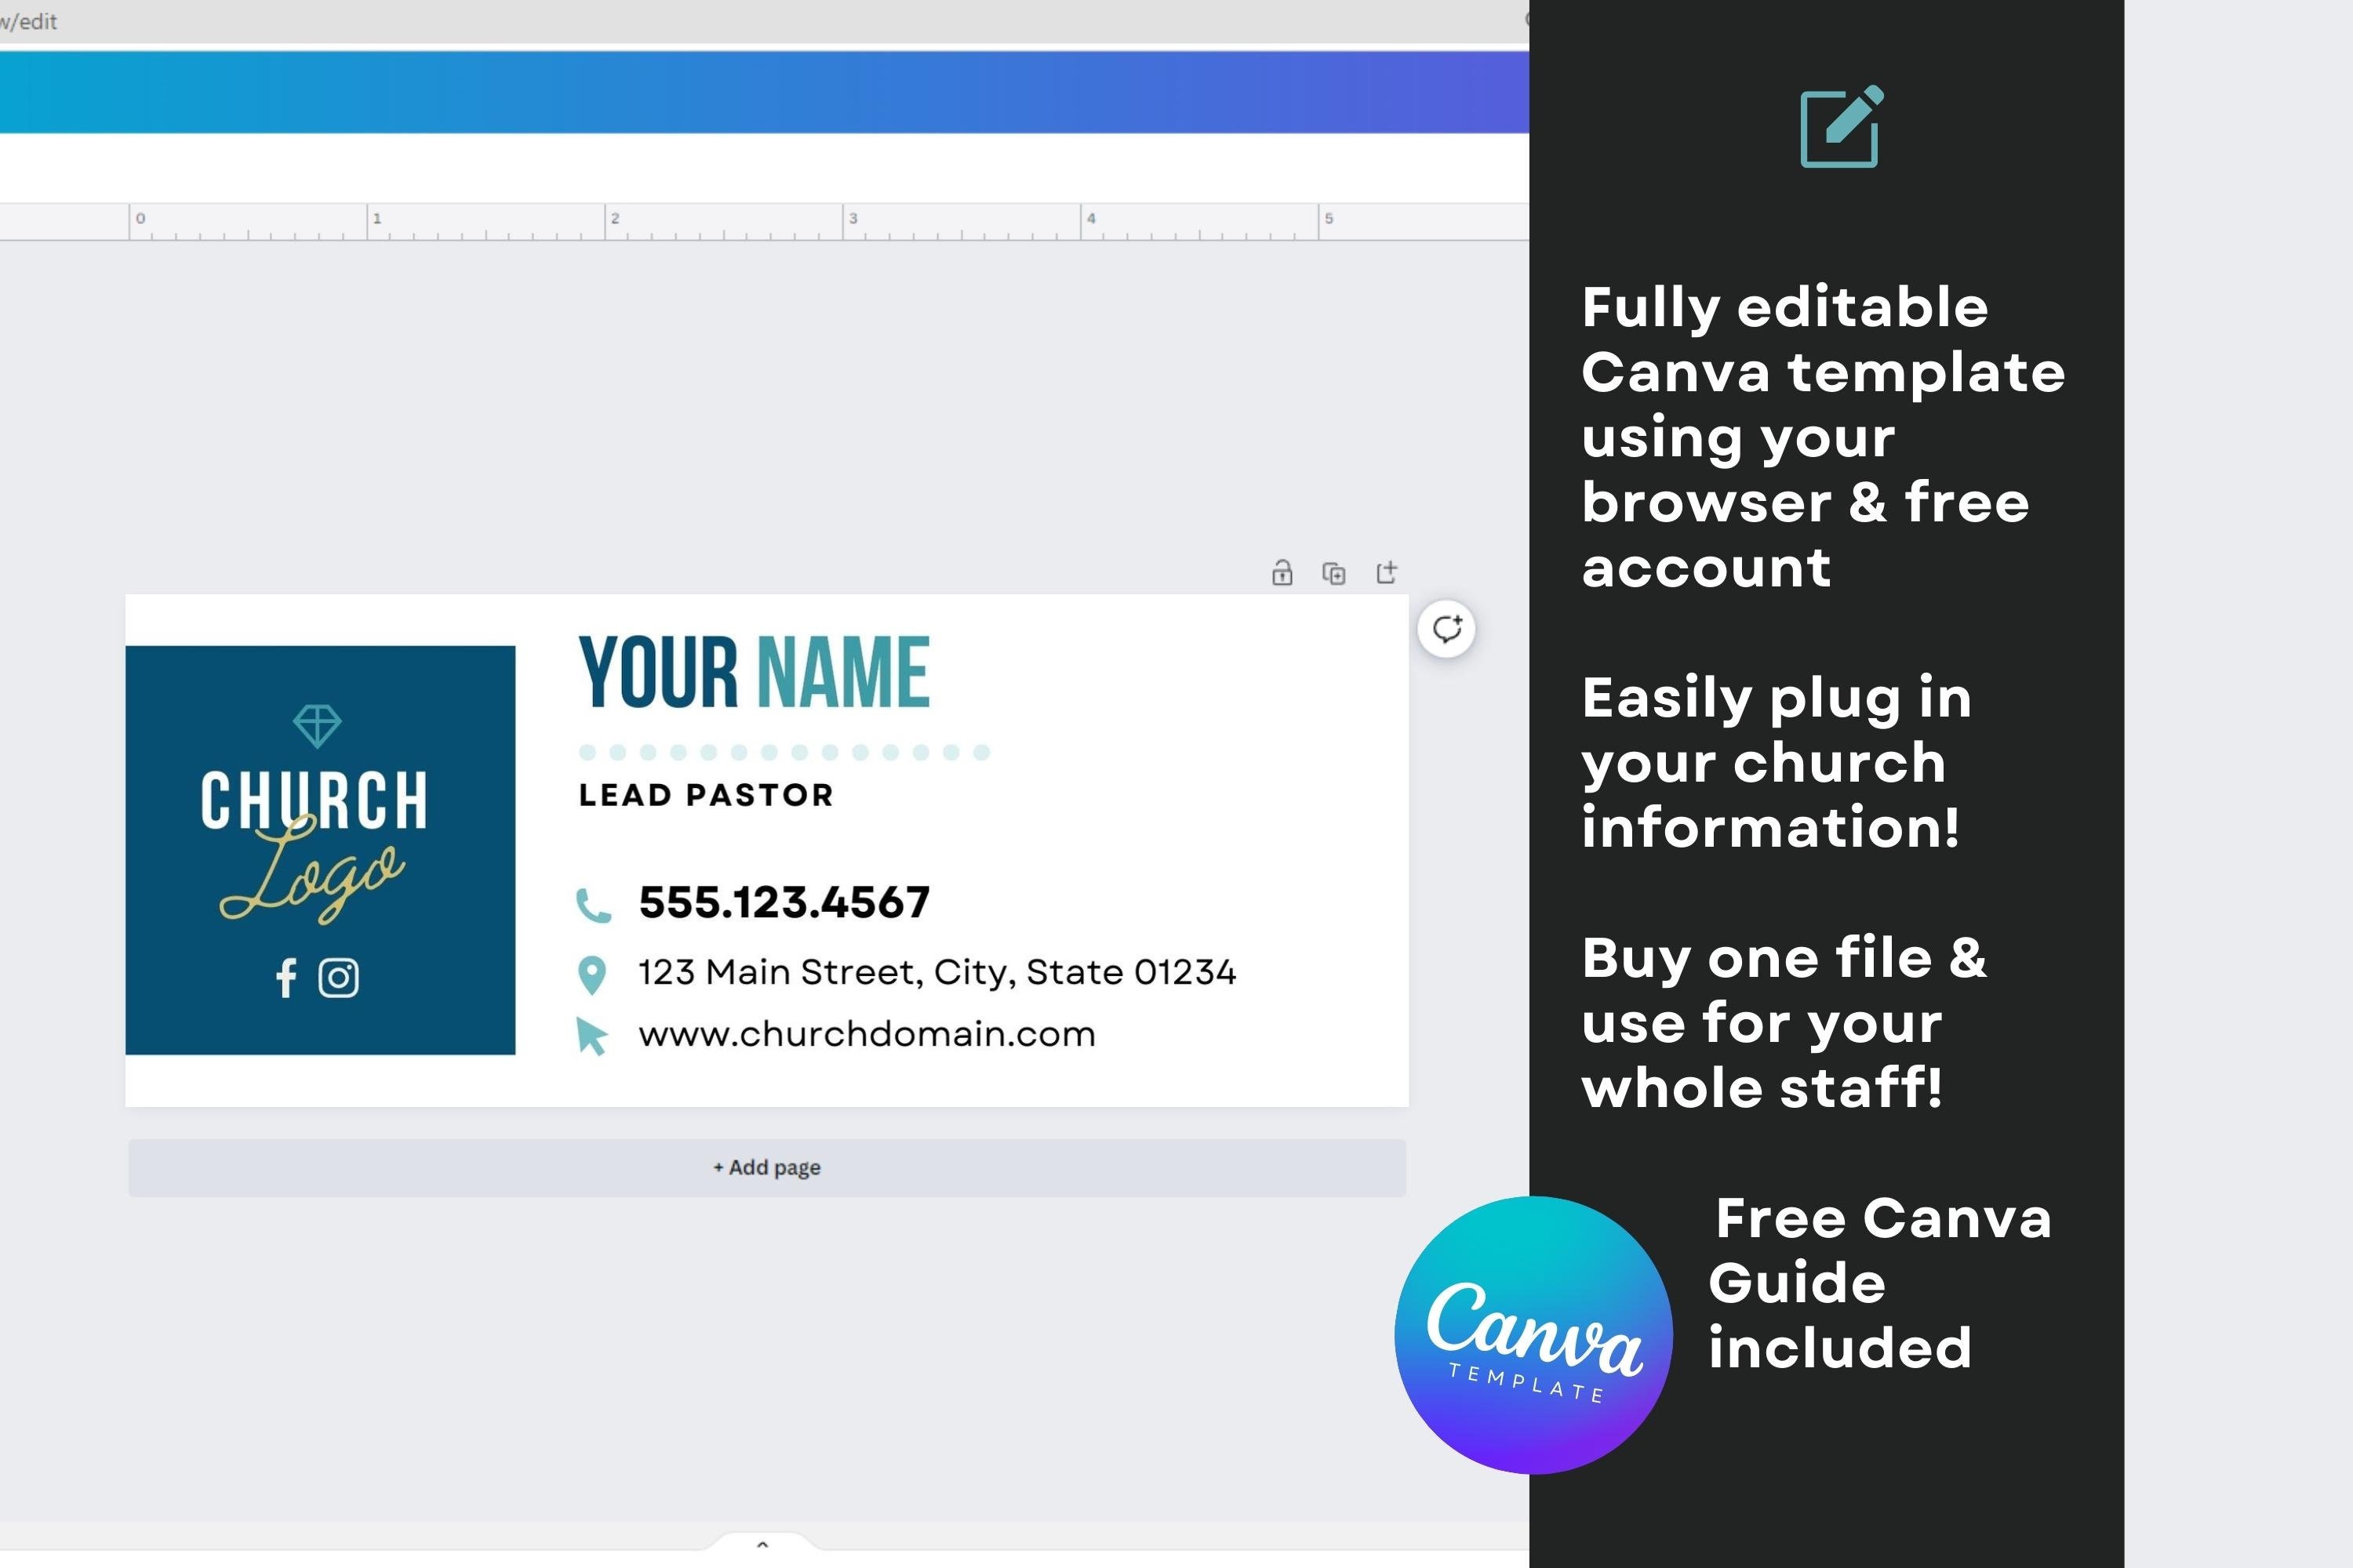Select the dotted divider line under the name

tap(784, 752)
